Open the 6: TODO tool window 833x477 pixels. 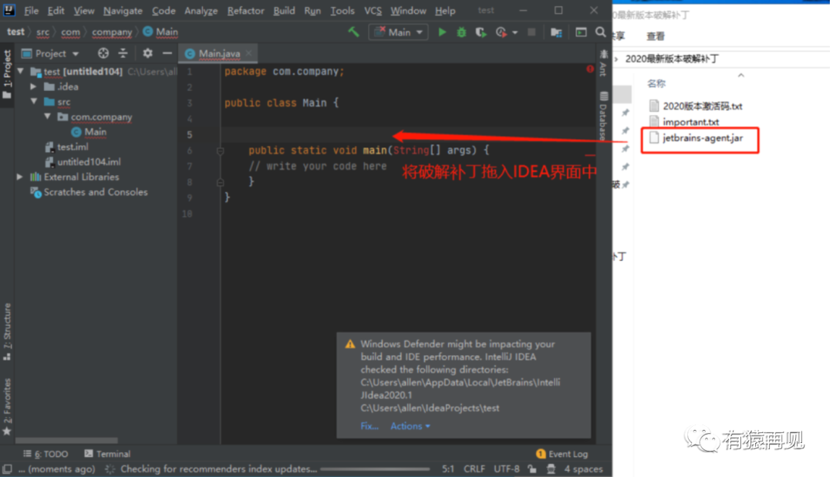coord(46,454)
